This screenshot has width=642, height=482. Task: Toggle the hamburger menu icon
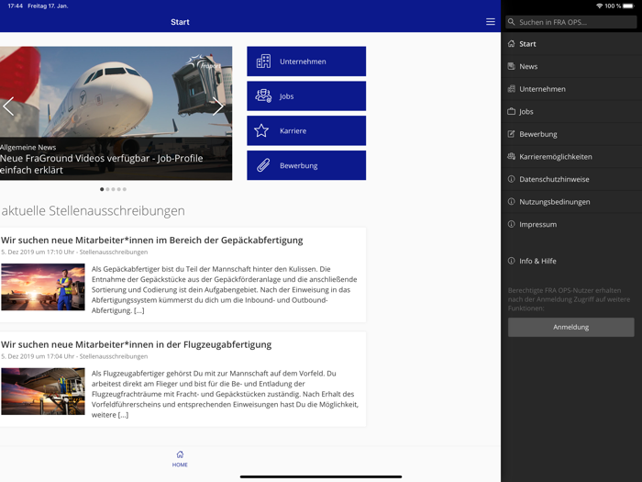point(490,22)
